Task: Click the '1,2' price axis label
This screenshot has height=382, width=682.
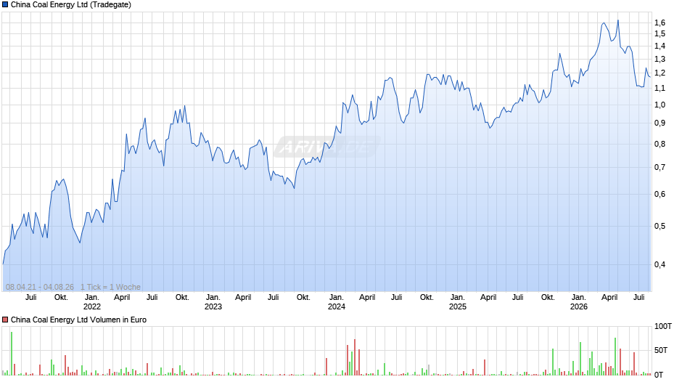Action: (660, 73)
